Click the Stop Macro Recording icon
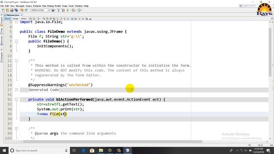This screenshot has height=154, width=274. (83, 19)
